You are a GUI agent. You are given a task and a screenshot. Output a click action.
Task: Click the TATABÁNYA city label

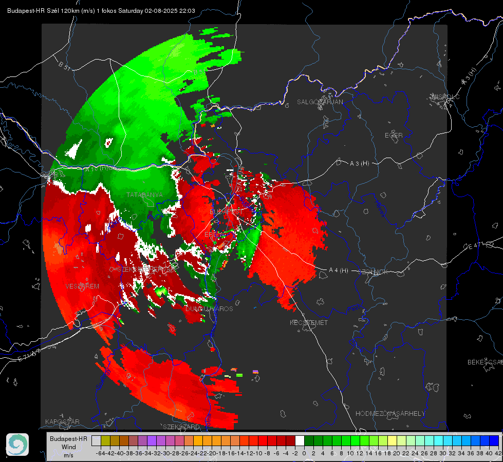point(144,195)
